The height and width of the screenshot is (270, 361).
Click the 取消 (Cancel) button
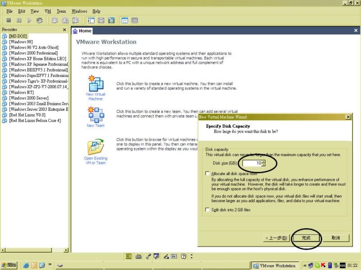pos(335,238)
